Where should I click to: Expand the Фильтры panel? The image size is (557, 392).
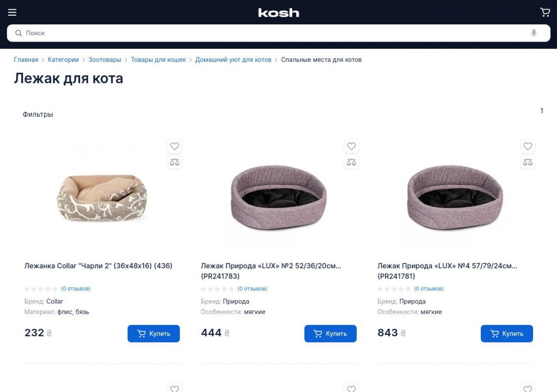(38, 114)
